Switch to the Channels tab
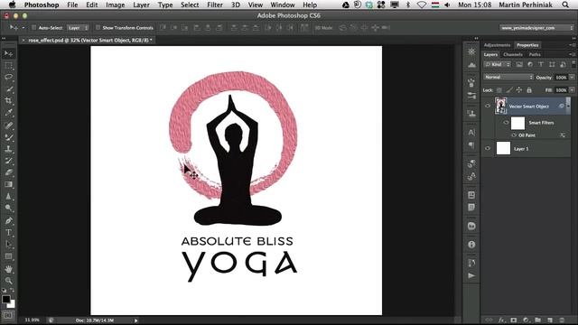 coord(513,54)
